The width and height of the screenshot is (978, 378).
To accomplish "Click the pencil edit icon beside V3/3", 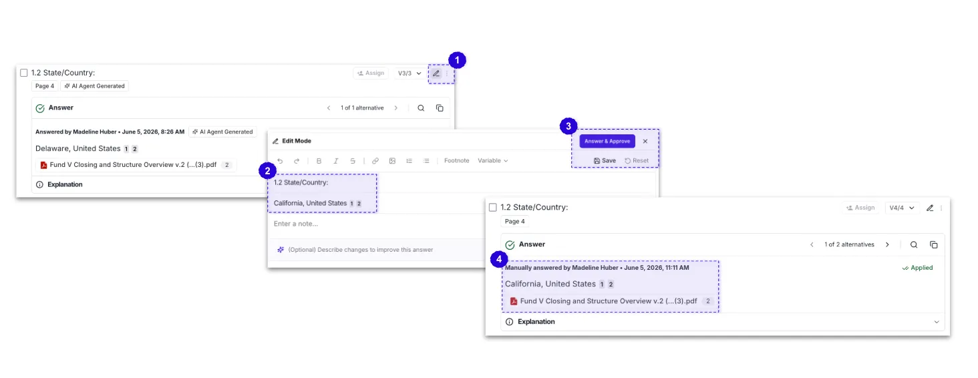I will click(436, 73).
